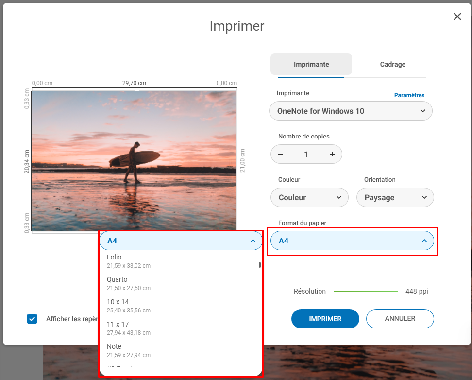Click the 21,00 cm height label

click(242, 161)
